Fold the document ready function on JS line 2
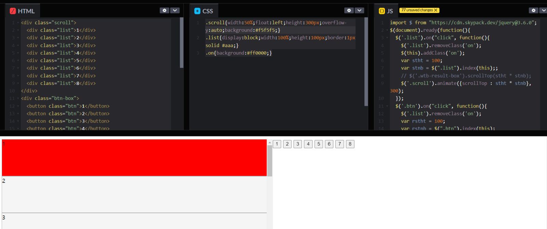Screen dimensions: 547x229 click(x=387, y=30)
